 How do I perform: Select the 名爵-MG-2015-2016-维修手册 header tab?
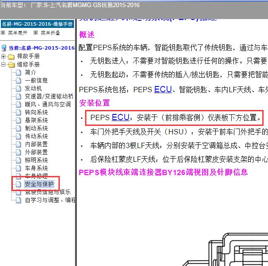coord(37,24)
